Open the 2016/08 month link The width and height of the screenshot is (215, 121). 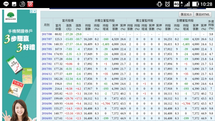tap(47, 94)
